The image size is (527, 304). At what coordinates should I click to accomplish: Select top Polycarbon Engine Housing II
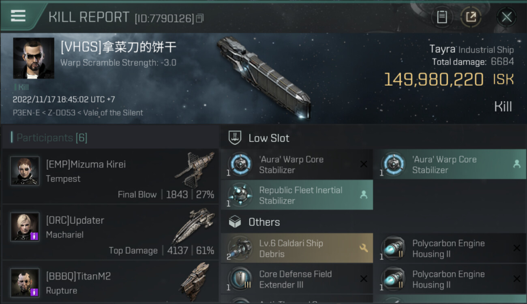pyautogui.click(x=450, y=248)
